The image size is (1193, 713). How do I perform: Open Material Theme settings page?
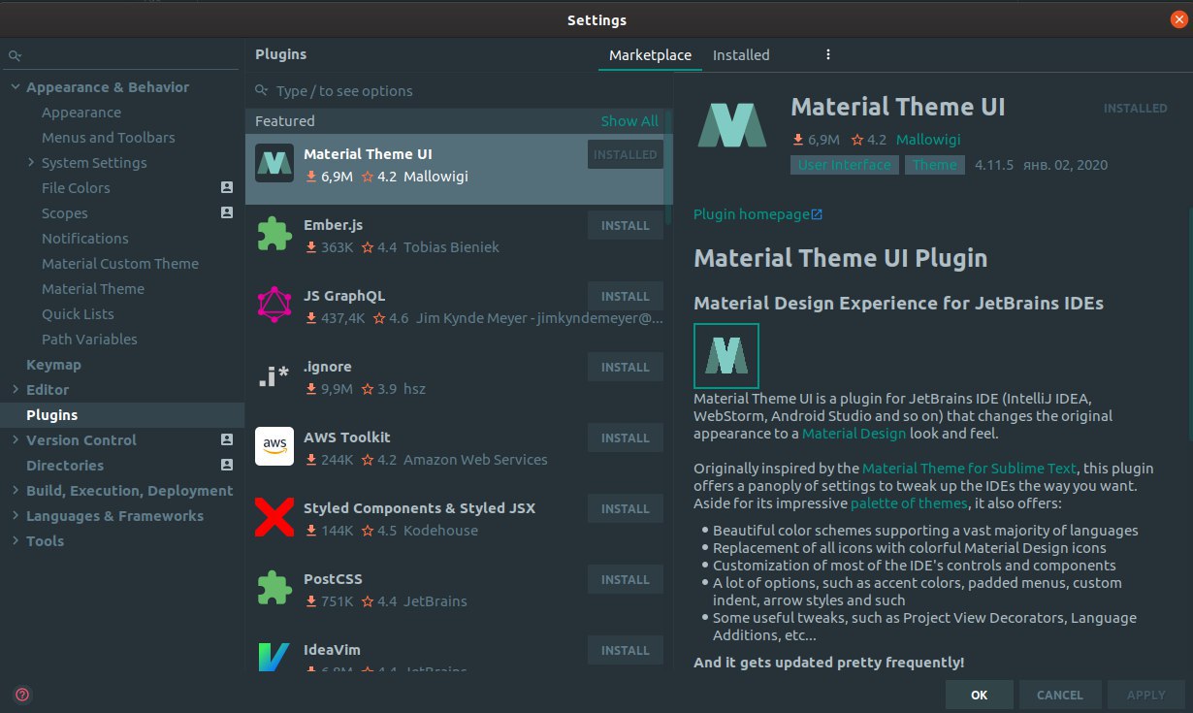tap(93, 289)
